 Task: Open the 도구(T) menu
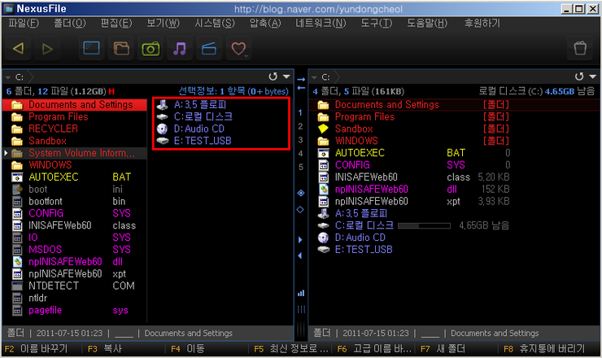point(376,24)
